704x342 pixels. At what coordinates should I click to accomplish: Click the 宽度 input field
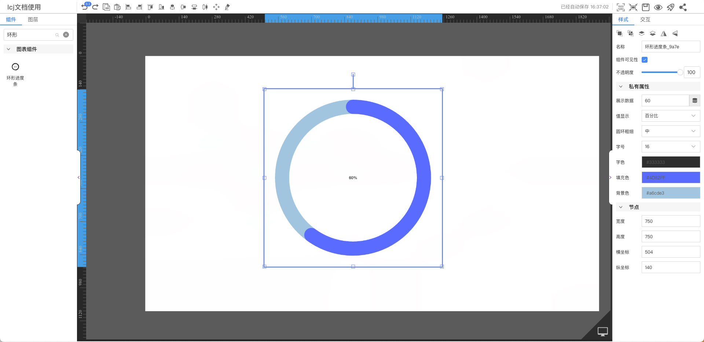671,221
